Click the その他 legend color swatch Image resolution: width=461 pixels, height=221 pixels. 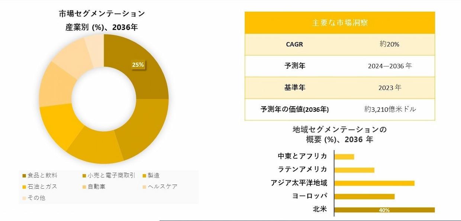pos(25,198)
